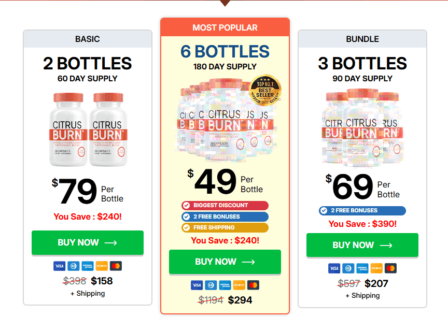
Task: Select the Basic plan header
Action: pyautogui.click(x=87, y=39)
